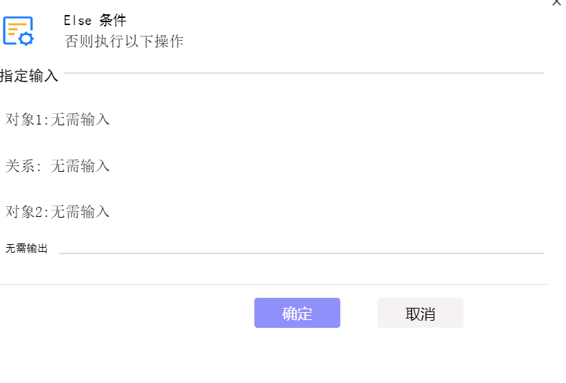The width and height of the screenshot is (566, 383).
Task: Click the 否则执行以下操作 description text
Action: click(124, 42)
